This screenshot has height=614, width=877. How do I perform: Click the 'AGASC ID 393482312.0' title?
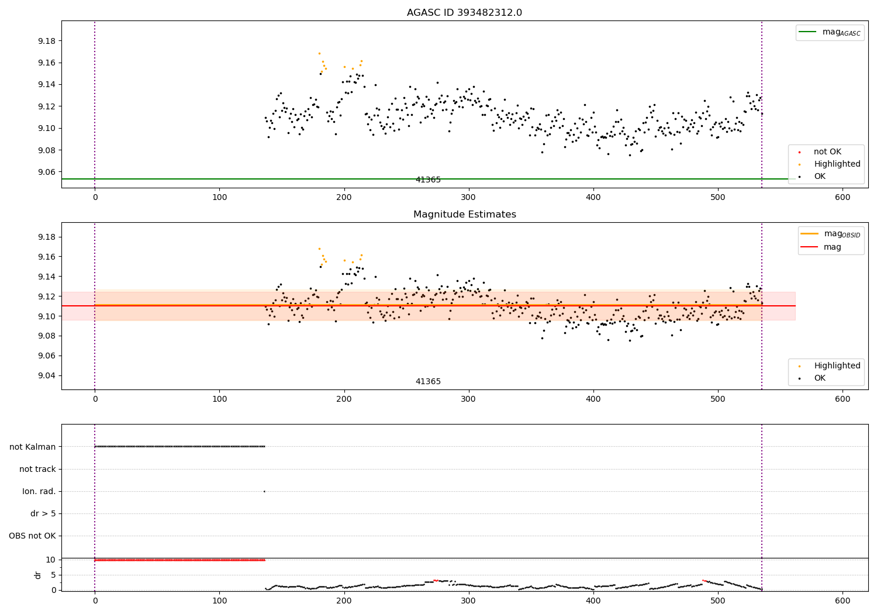464,13
